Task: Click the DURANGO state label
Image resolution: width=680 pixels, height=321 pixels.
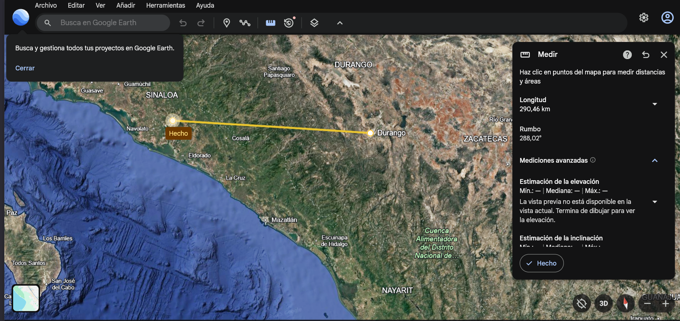Action: 353,65
